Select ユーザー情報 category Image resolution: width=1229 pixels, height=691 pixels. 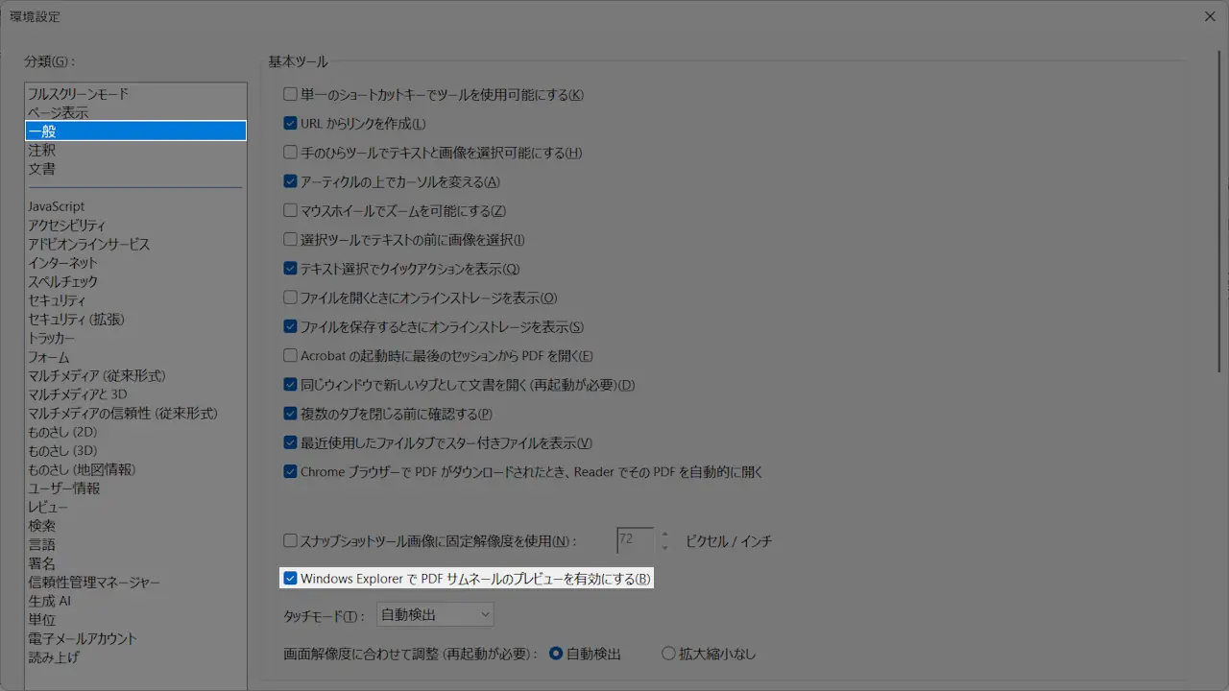click(135, 488)
